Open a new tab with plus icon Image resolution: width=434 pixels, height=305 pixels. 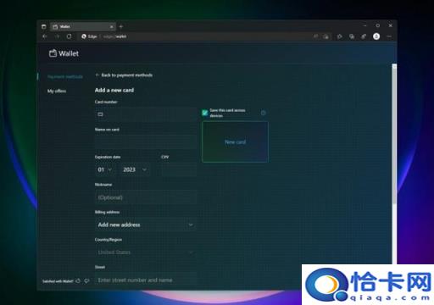121,26
